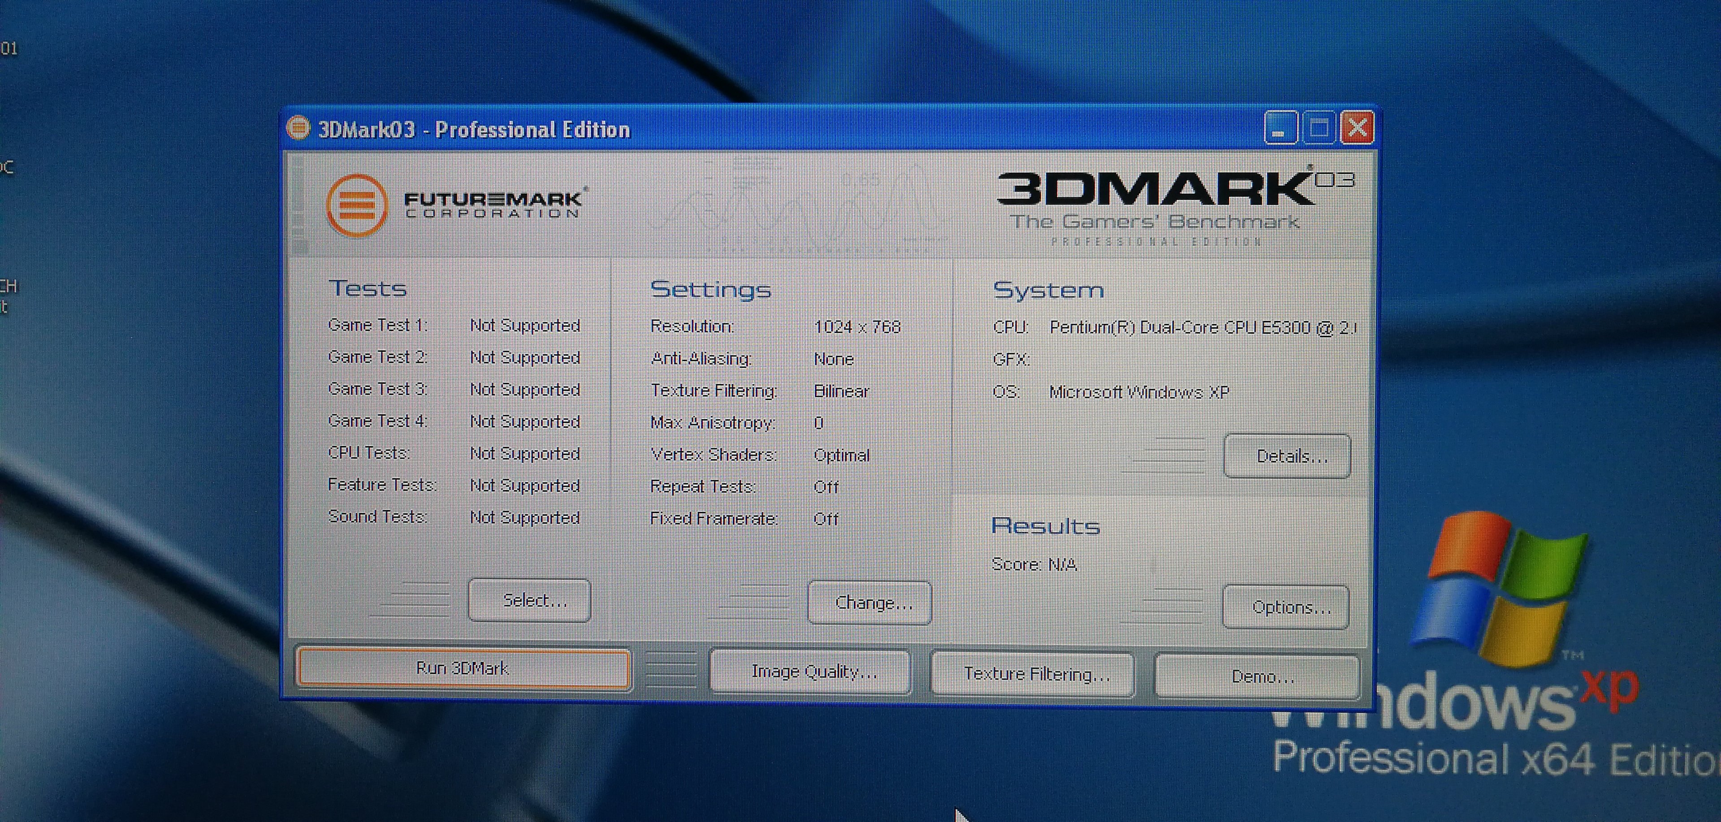Click the Run 3DMark button
The width and height of the screenshot is (1721, 822).
(463, 668)
